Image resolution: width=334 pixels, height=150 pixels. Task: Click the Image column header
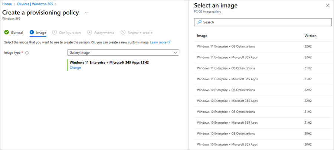pos(202,36)
